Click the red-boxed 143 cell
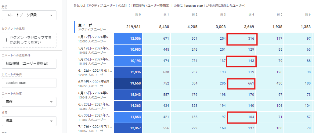Screen dimensions: 314x133 241,61
